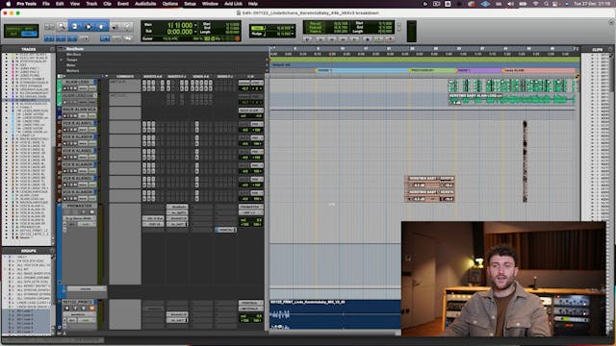Open macOS Spotlight search icon

(x=546, y=4)
